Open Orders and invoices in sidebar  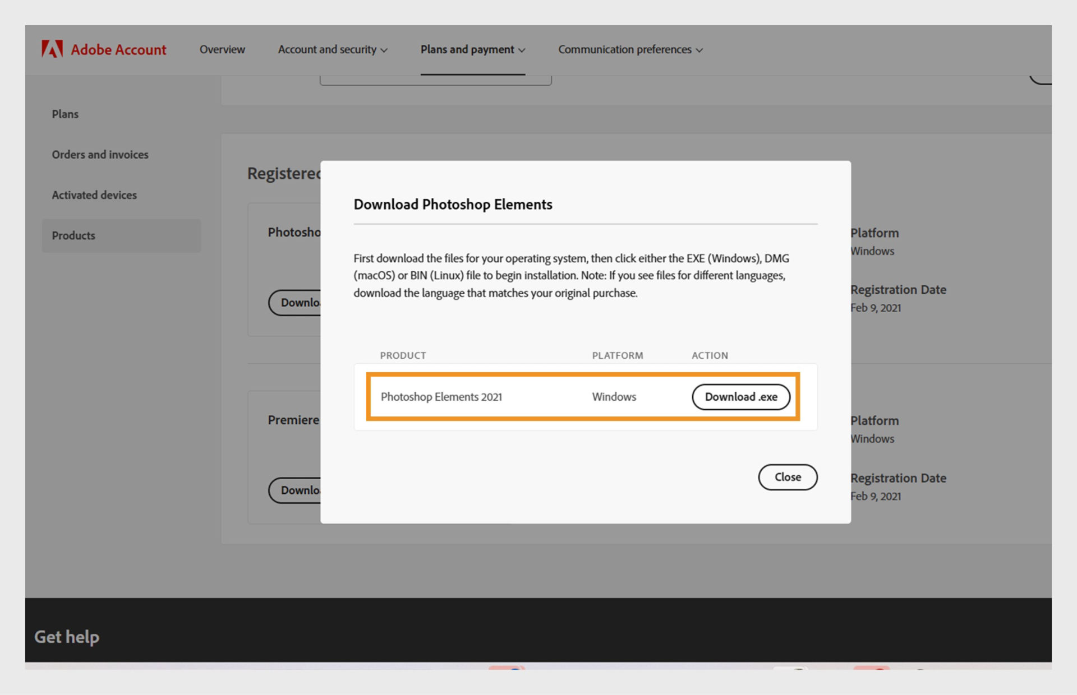(x=100, y=154)
